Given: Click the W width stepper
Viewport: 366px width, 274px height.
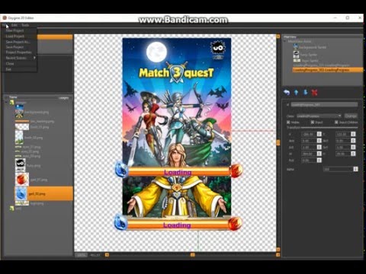Looking at the screenshot, I should [319, 154].
